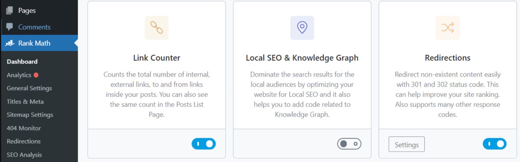The image size is (520, 162).
Task: Go to General Settings in sidebar
Action: [x=29, y=88]
